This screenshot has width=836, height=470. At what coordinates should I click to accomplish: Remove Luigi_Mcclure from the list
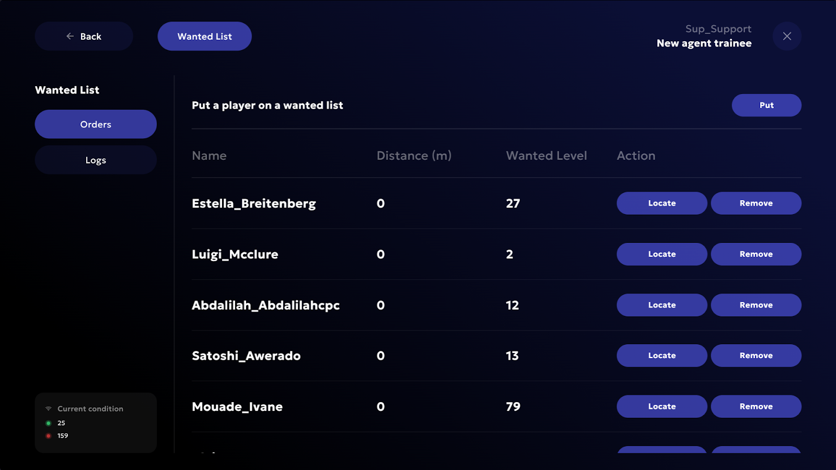click(756, 254)
